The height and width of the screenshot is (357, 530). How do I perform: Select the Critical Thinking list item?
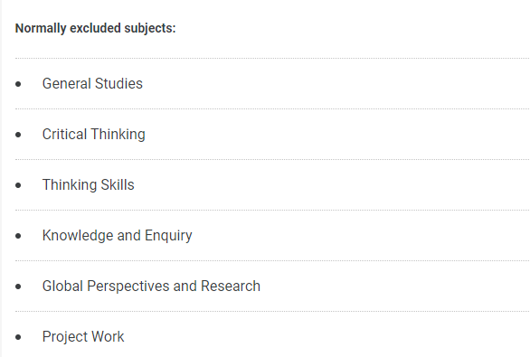(x=94, y=134)
